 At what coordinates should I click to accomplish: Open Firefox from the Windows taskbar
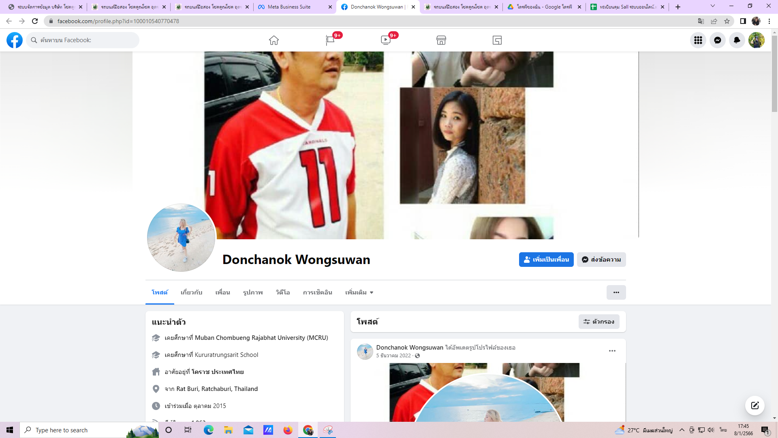click(288, 430)
